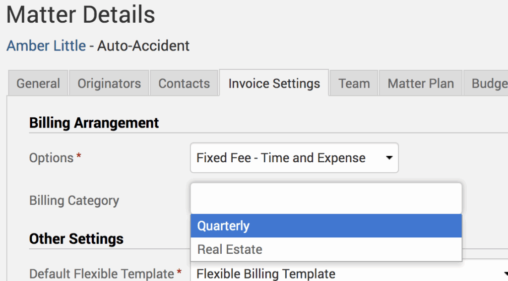The width and height of the screenshot is (508, 281).
Task: Click the Default Flexible Template label
Action: pos(102,274)
